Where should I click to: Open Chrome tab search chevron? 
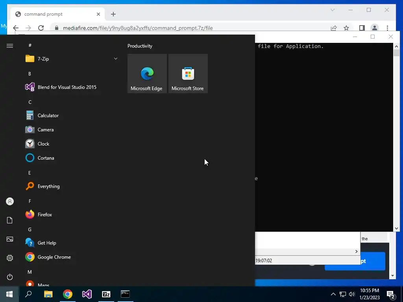click(333, 10)
